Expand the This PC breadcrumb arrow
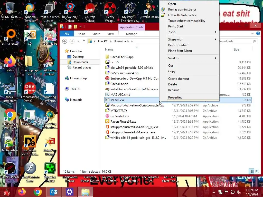Image resolution: width=263 pixels, height=197 pixels. click(x=111, y=41)
